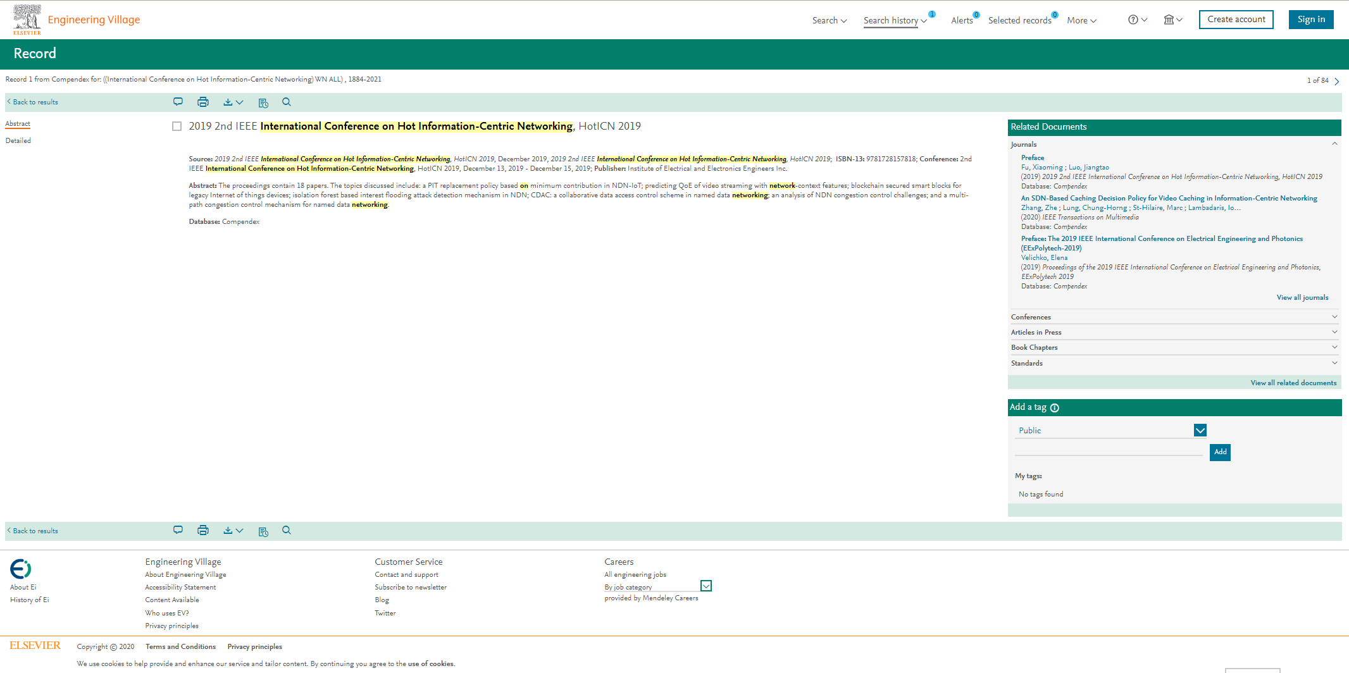Open Subscribe to newsletter link

(411, 587)
